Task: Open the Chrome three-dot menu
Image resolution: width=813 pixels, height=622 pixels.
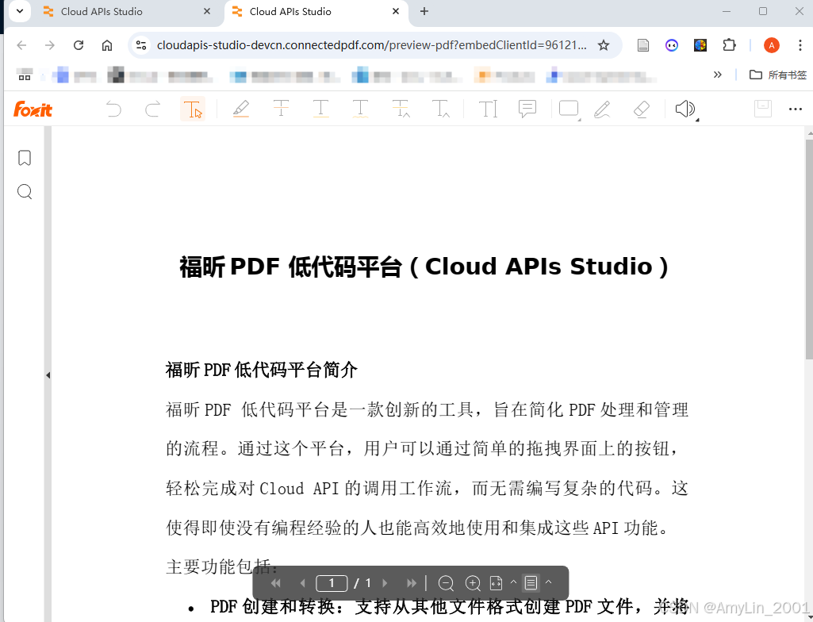Action: 800,45
